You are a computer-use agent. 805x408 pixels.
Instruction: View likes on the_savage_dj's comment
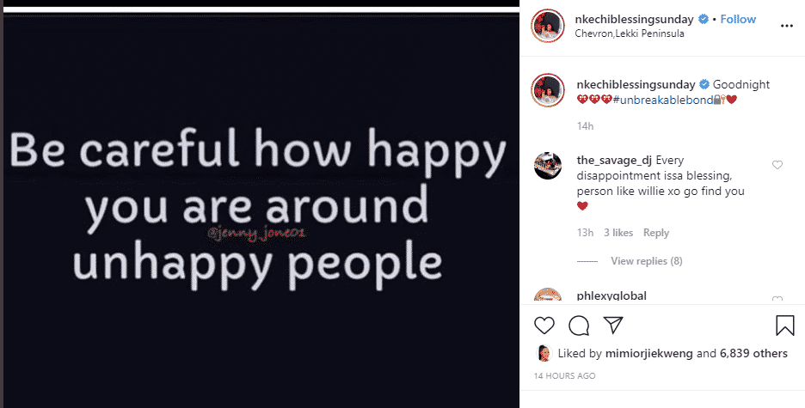618,233
